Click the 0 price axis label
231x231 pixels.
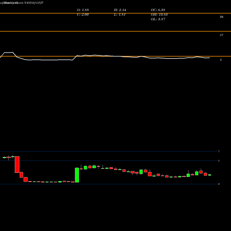[219, 184]
